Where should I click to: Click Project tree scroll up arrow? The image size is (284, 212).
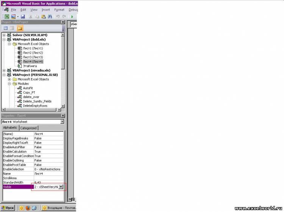[x=63, y=35]
